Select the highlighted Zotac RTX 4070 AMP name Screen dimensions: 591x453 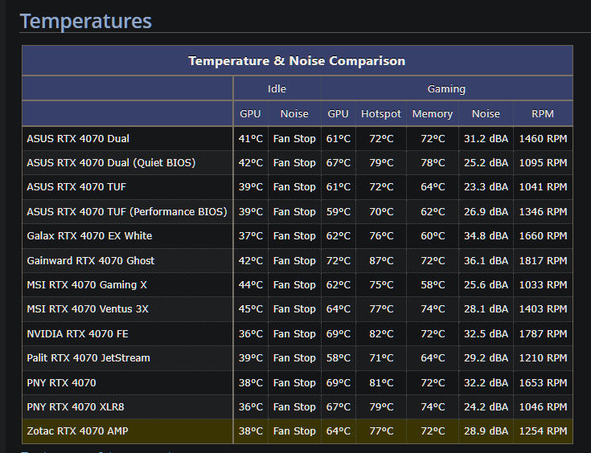point(77,431)
